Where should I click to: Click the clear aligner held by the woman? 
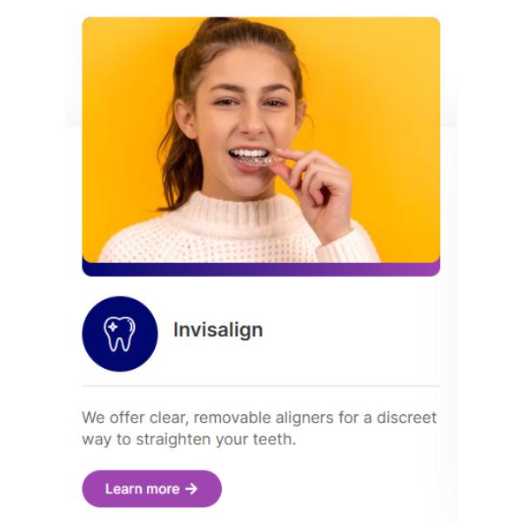pyautogui.click(x=258, y=161)
